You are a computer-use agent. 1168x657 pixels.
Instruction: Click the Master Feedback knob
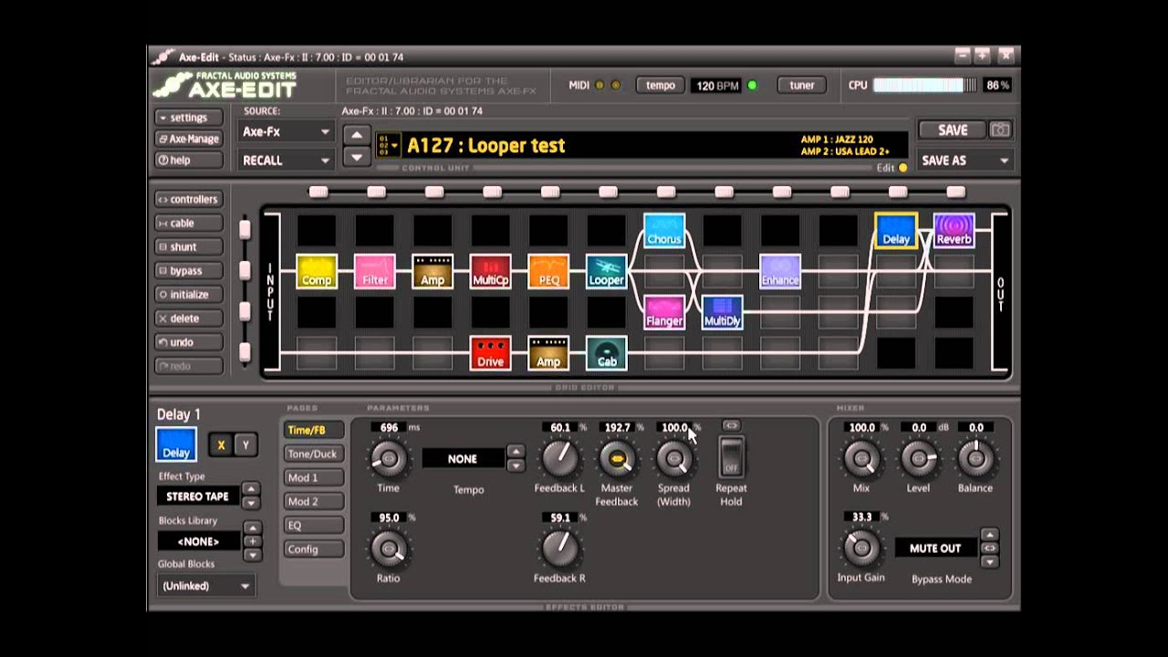pos(617,458)
